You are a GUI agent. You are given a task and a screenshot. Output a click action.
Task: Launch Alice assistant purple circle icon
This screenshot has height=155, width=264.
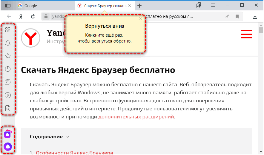(x=8, y=147)
